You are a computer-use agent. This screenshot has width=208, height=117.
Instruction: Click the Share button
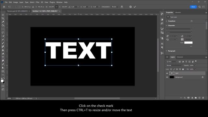193,7
